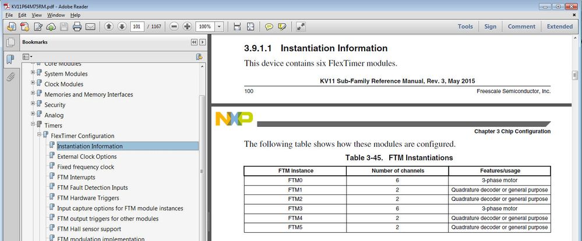Expand the Analog bookmark
The width and height of the screenshot is (582, 241).
coord(33,114)
